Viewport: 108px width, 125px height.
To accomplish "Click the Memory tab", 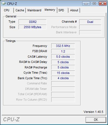I will click(50, 10).
